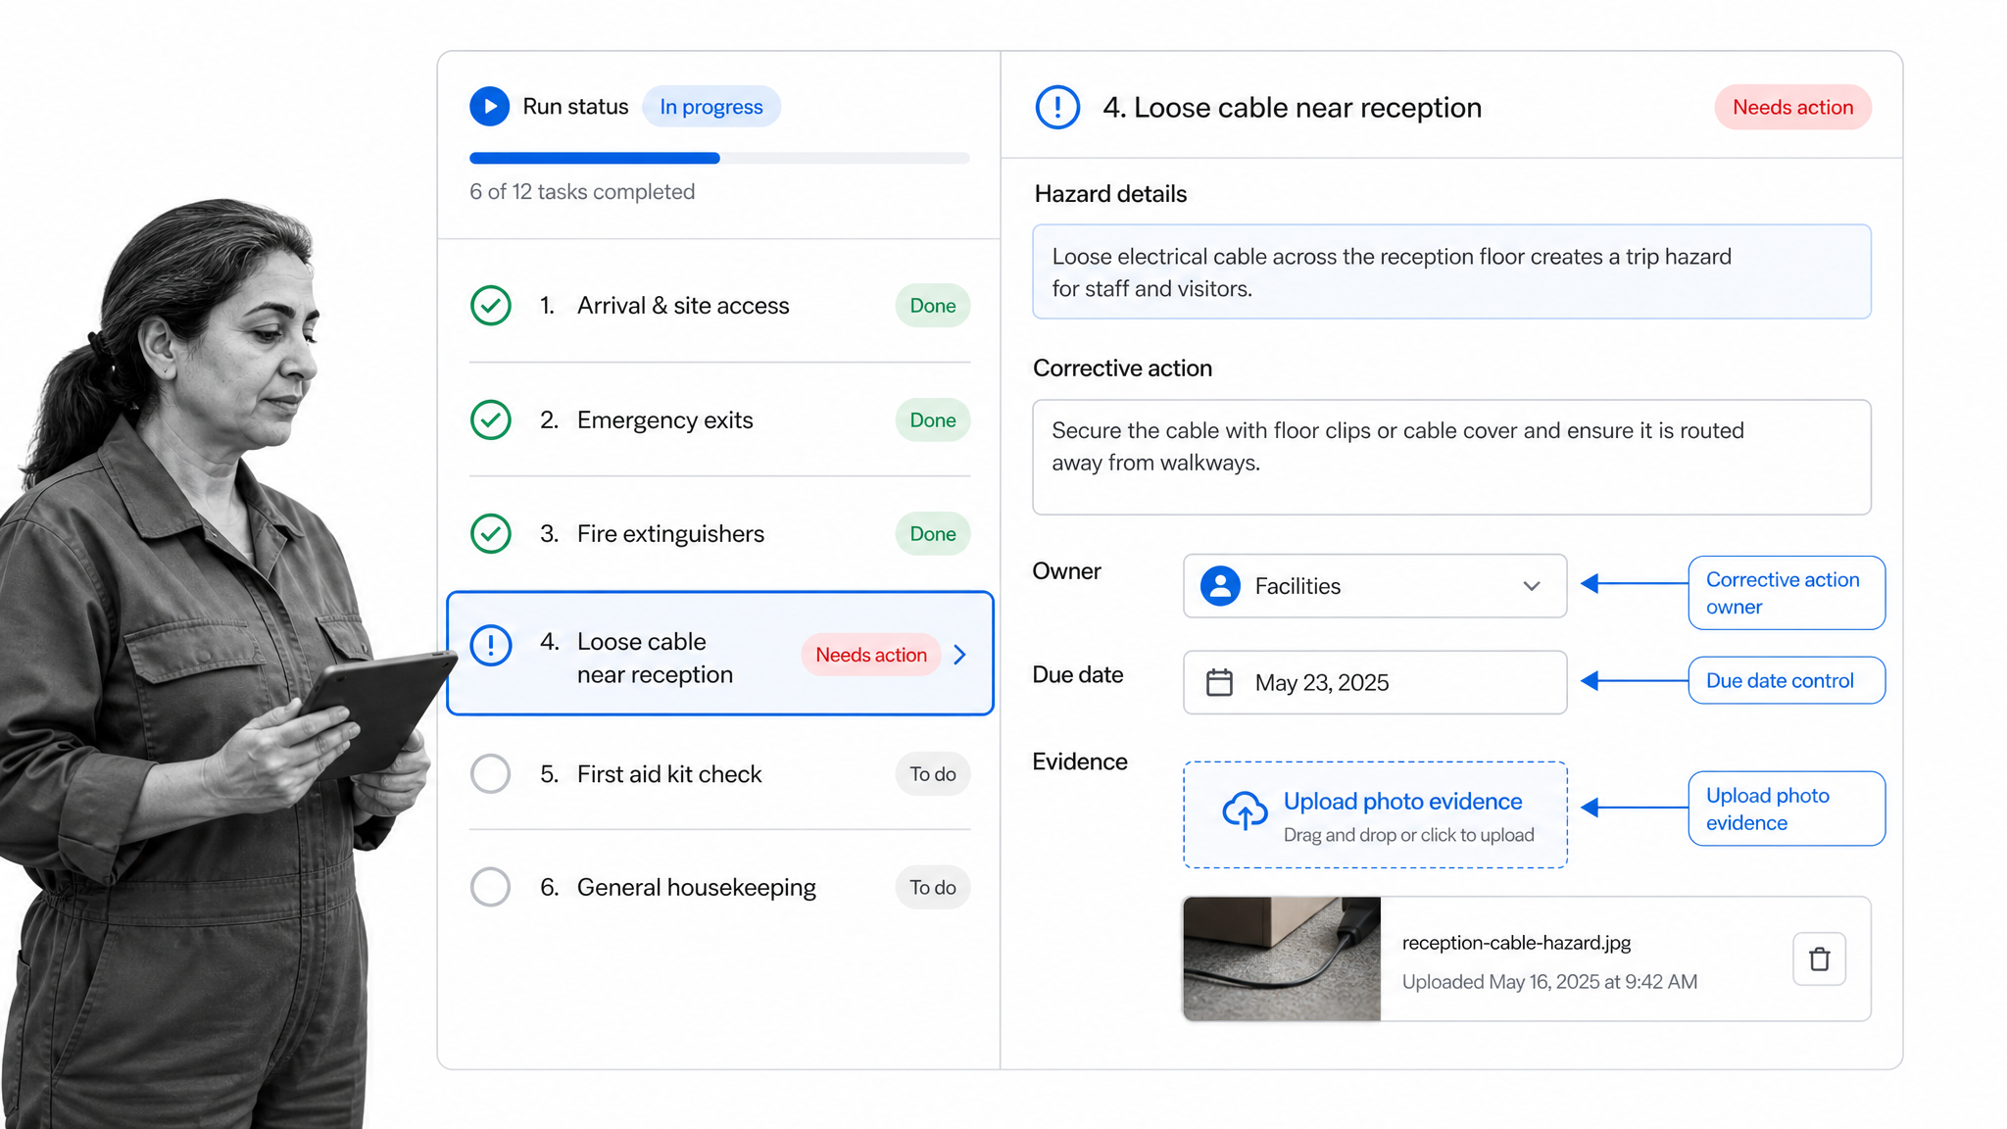The height and width of the screenshot is (1129, 2007).
Task: Click the calendar icon in Due date field
Action: pyautogui.click(x=1219, y=682)
